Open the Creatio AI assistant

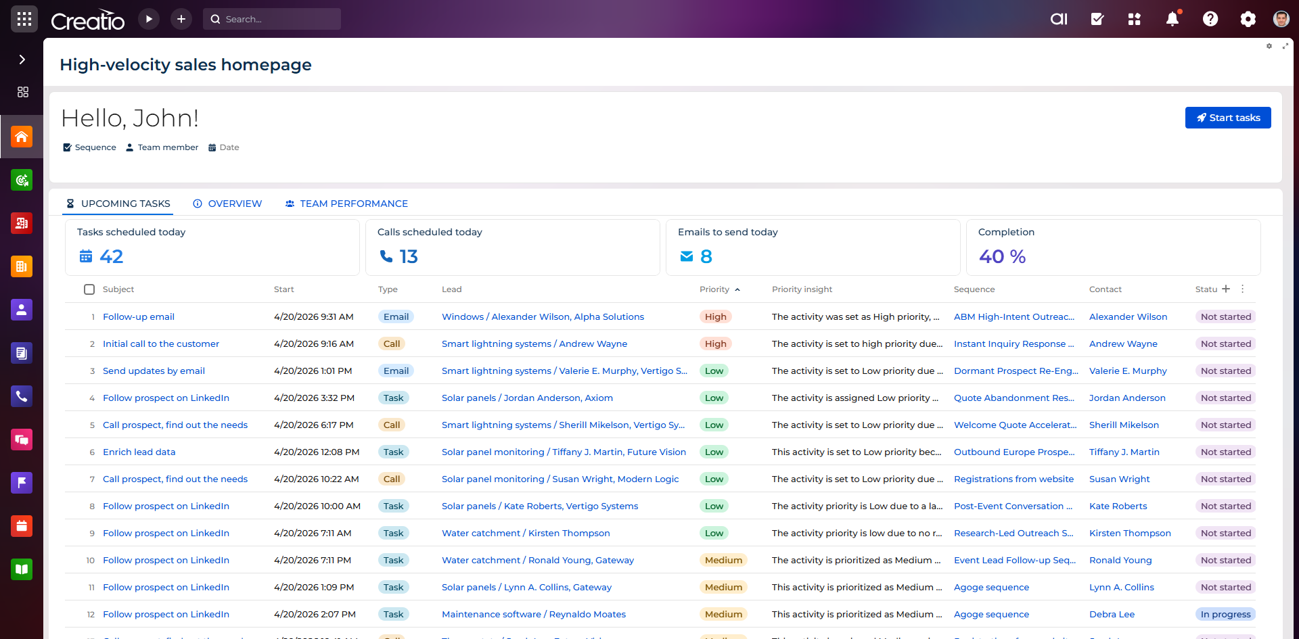pos(1059,19)
